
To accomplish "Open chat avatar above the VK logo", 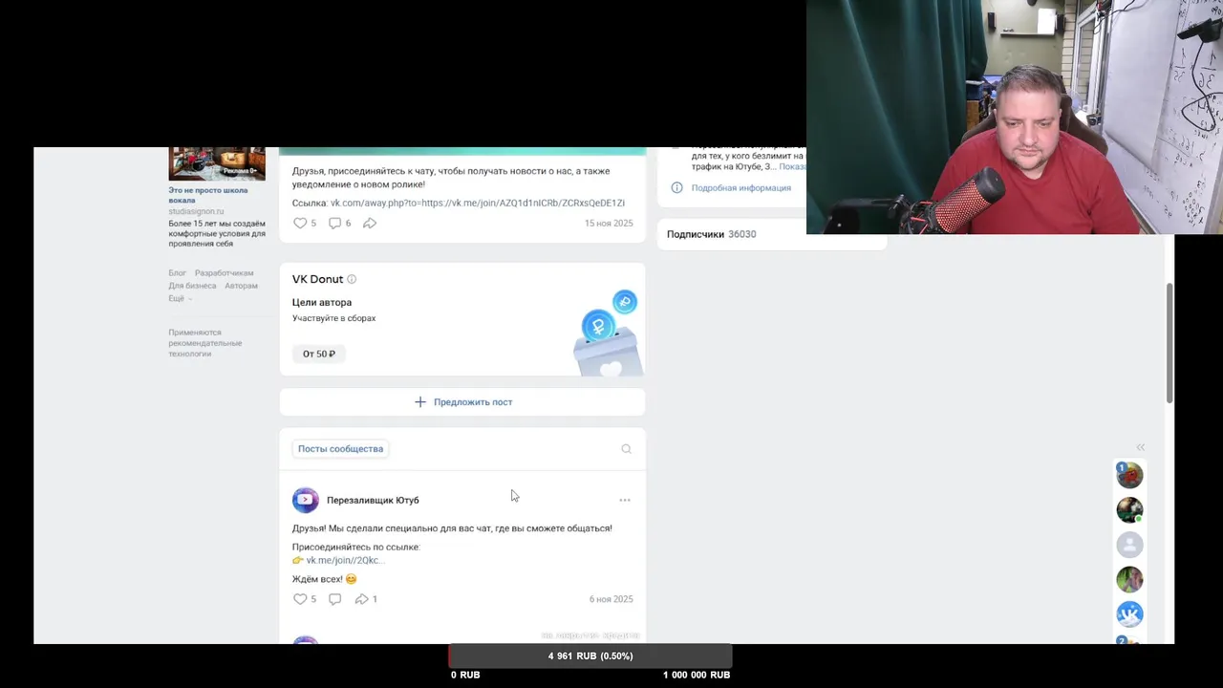I will [1129, 579].
